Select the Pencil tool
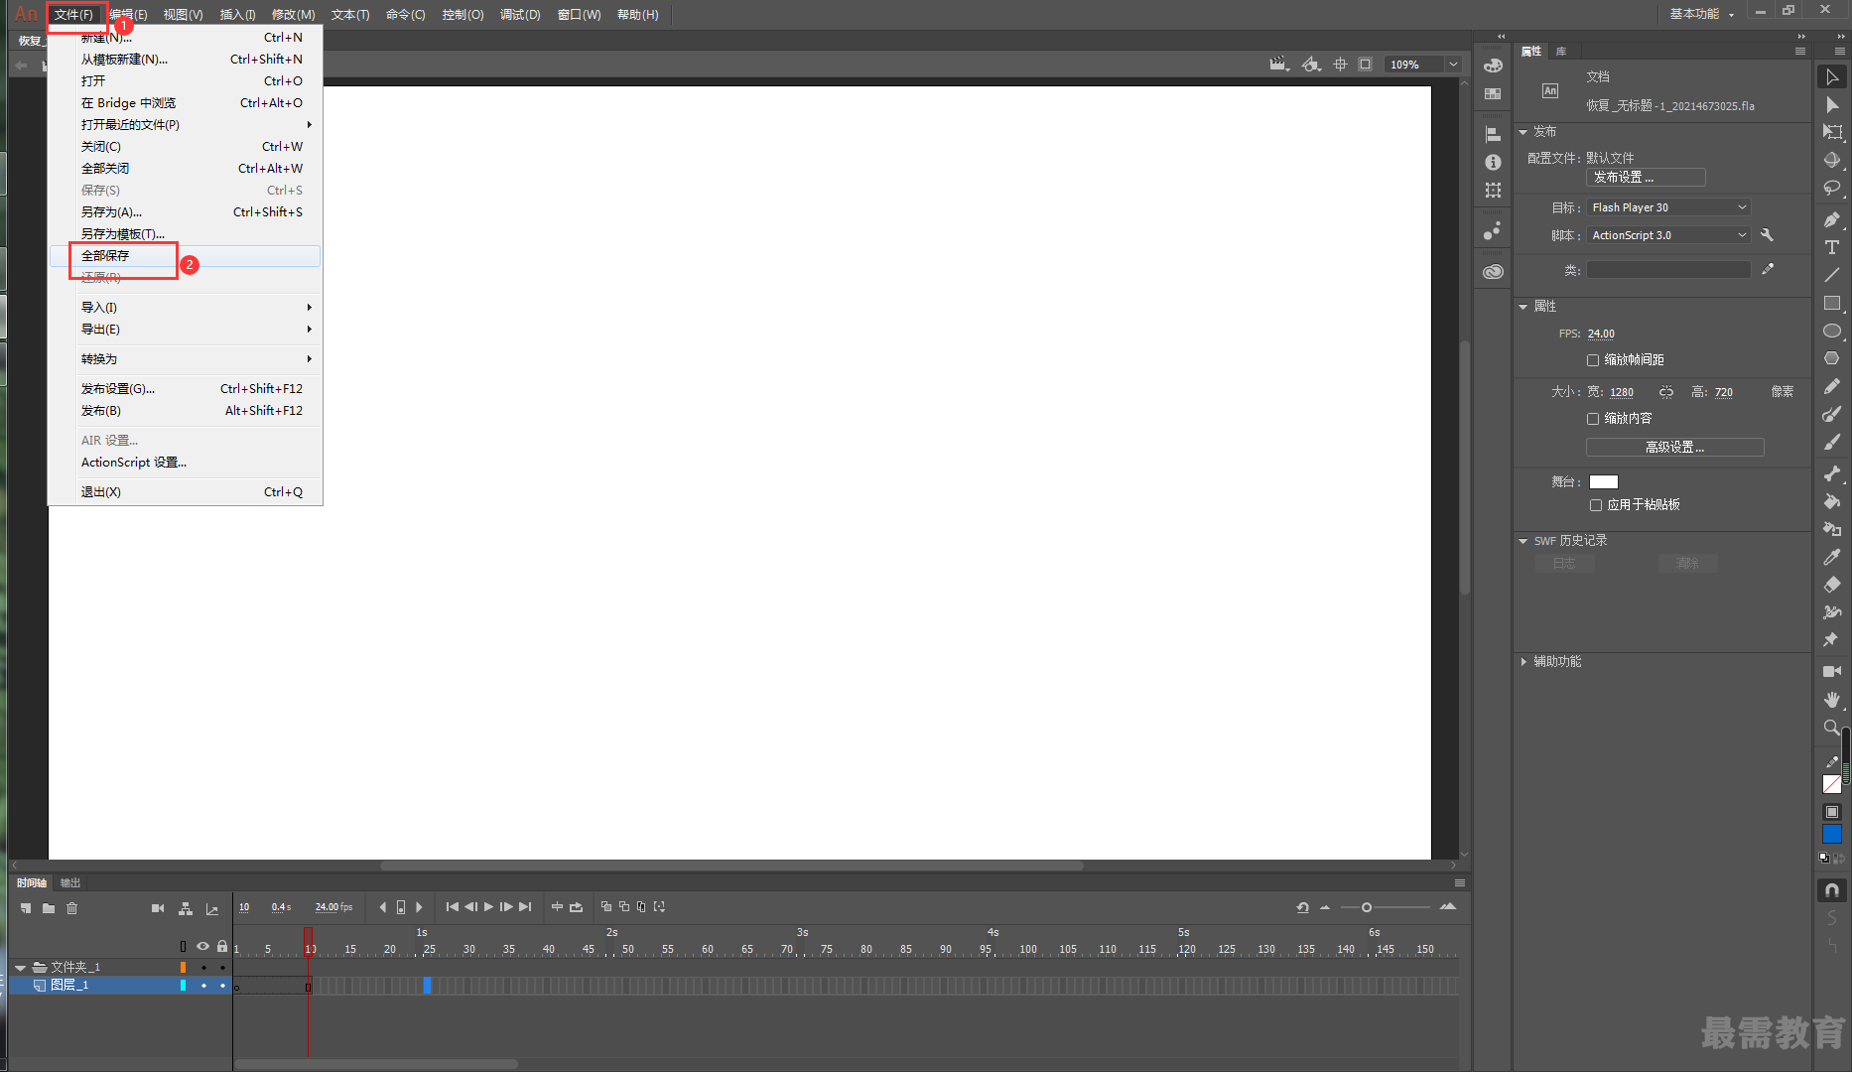 1832,386
